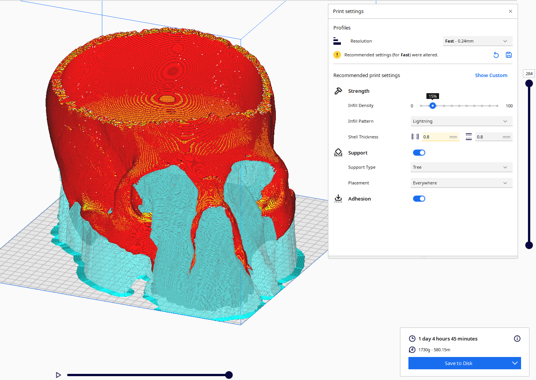The height and width of the screenshot is (380, 536).
Task: Reset altered profile settings with undo arrow
Action: click(x=496, y=55)
